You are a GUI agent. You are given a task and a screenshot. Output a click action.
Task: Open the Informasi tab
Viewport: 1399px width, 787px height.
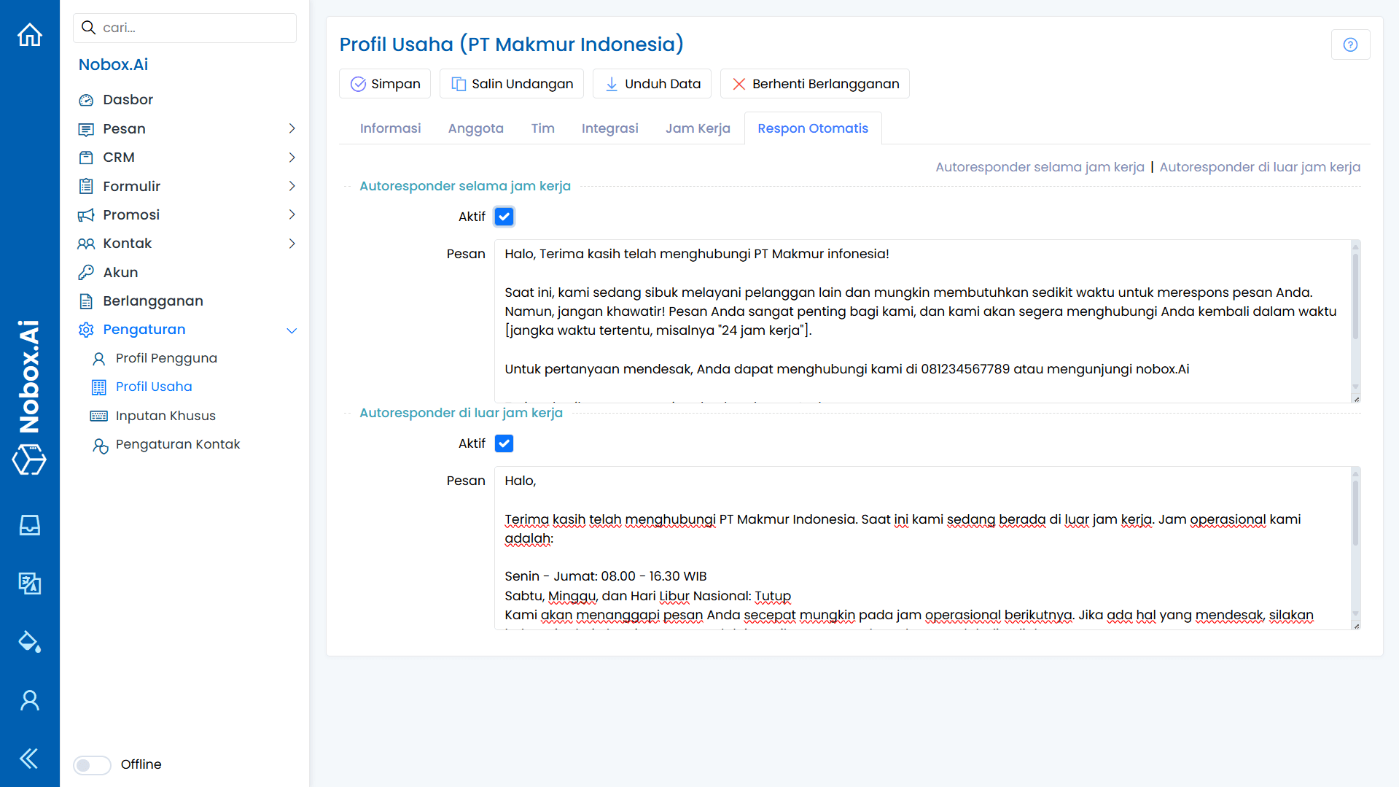pyautogui.click(x=390, y=128)
